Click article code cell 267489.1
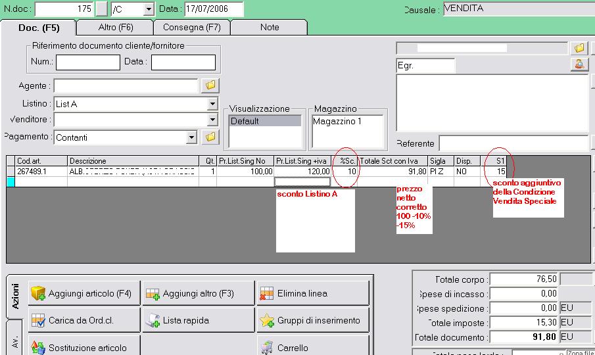 pos(41,172)
